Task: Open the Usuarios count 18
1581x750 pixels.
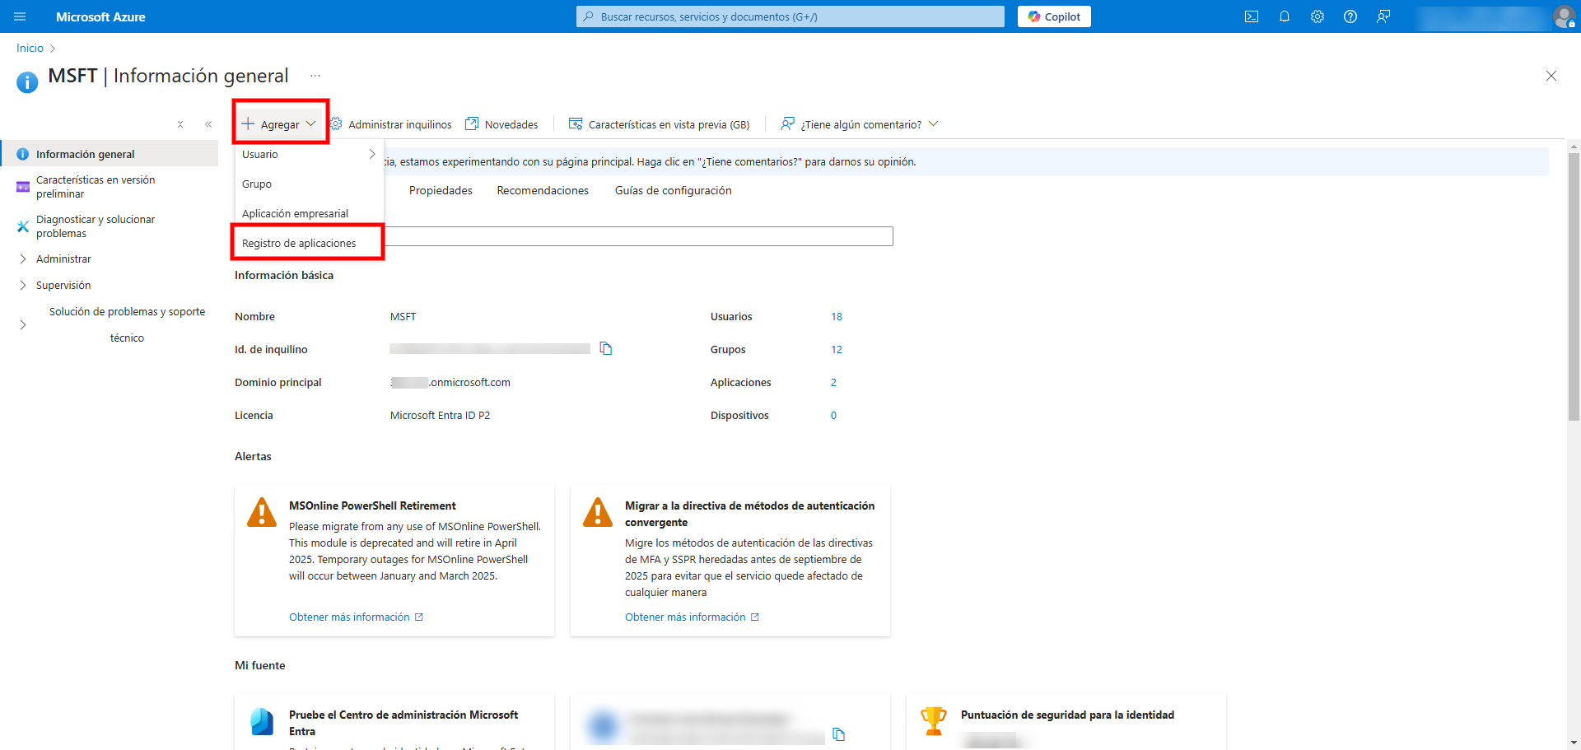Action: 837,317
